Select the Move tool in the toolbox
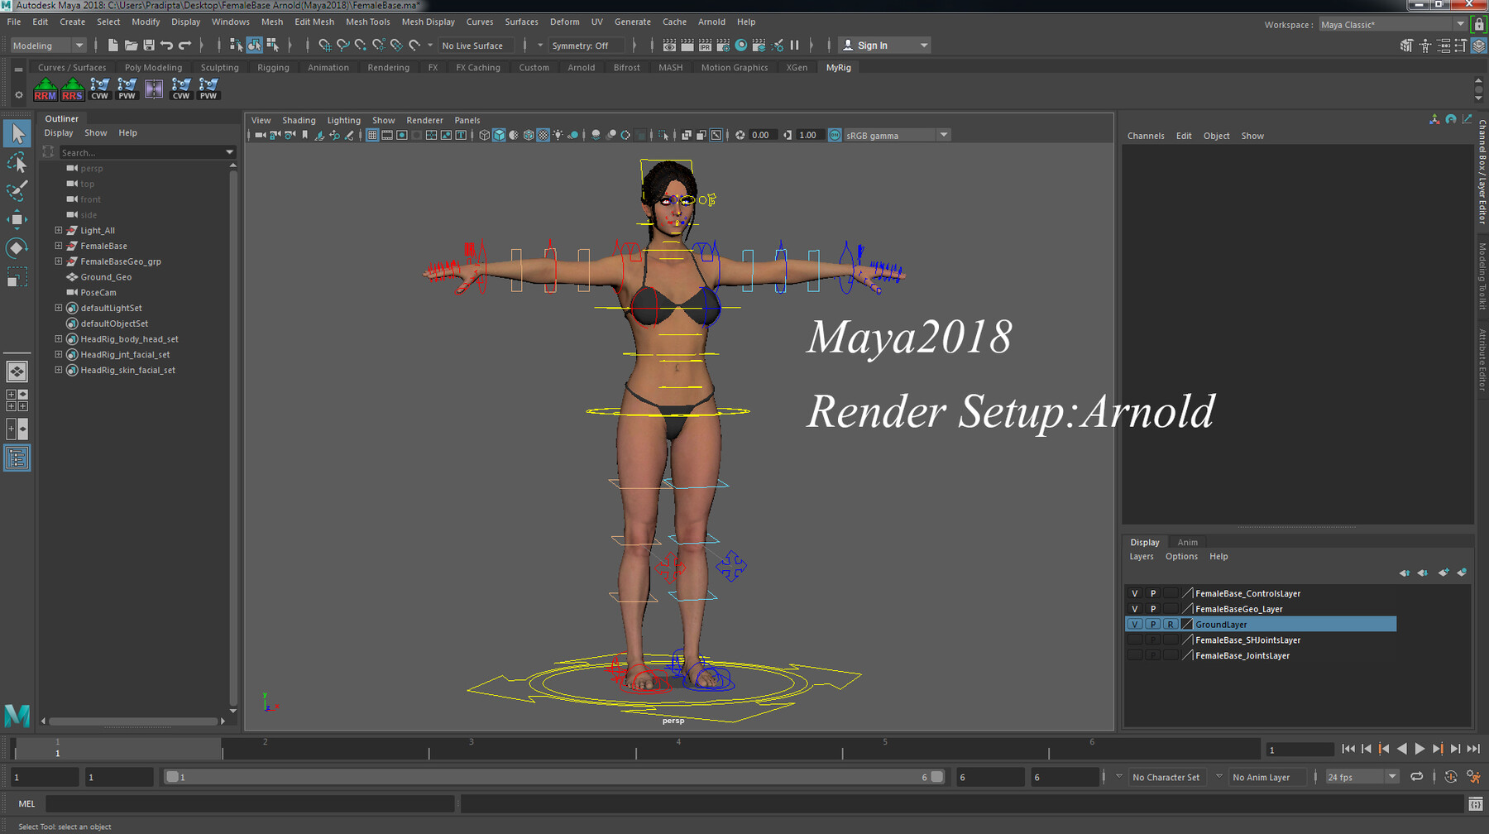 (17, 219)
